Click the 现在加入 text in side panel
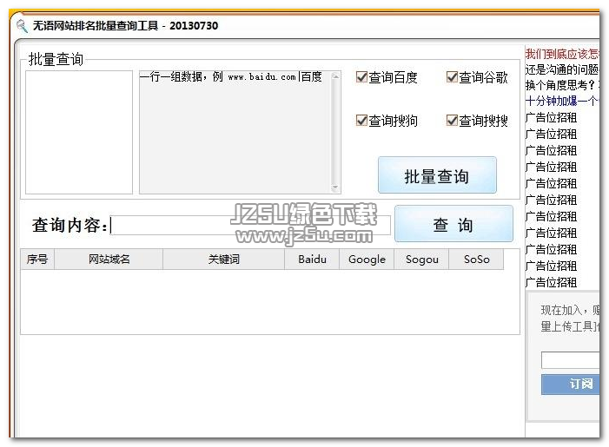609x447 pixels. (561, 310)
